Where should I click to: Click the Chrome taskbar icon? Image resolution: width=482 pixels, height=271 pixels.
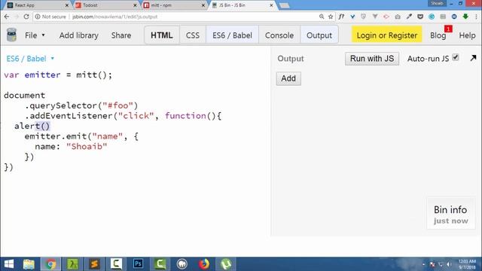tap(50, 264)
